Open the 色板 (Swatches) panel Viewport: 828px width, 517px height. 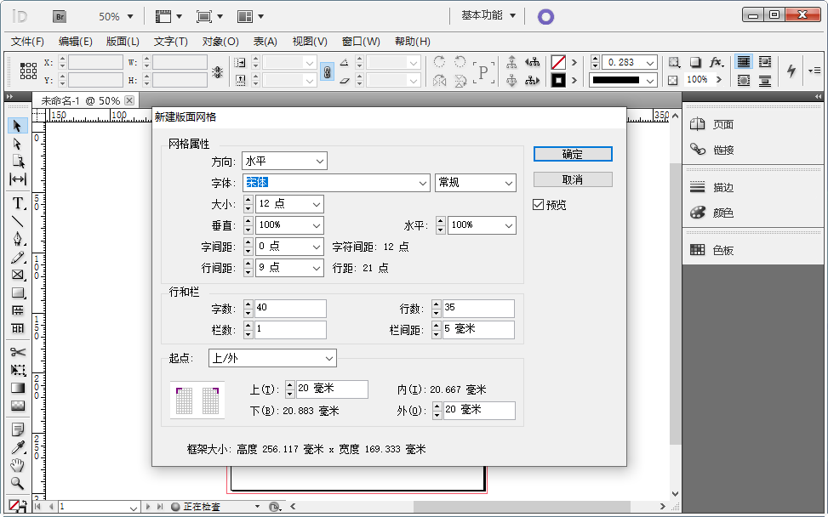(x=711, y=250)
